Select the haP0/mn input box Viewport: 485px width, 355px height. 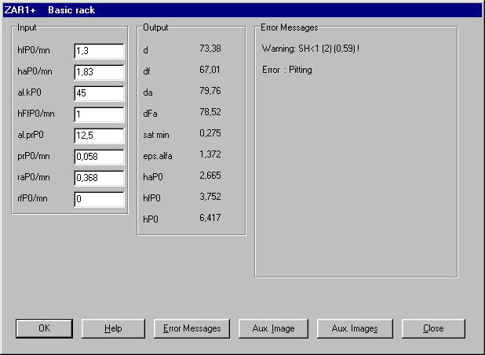(x=99, y=72)
